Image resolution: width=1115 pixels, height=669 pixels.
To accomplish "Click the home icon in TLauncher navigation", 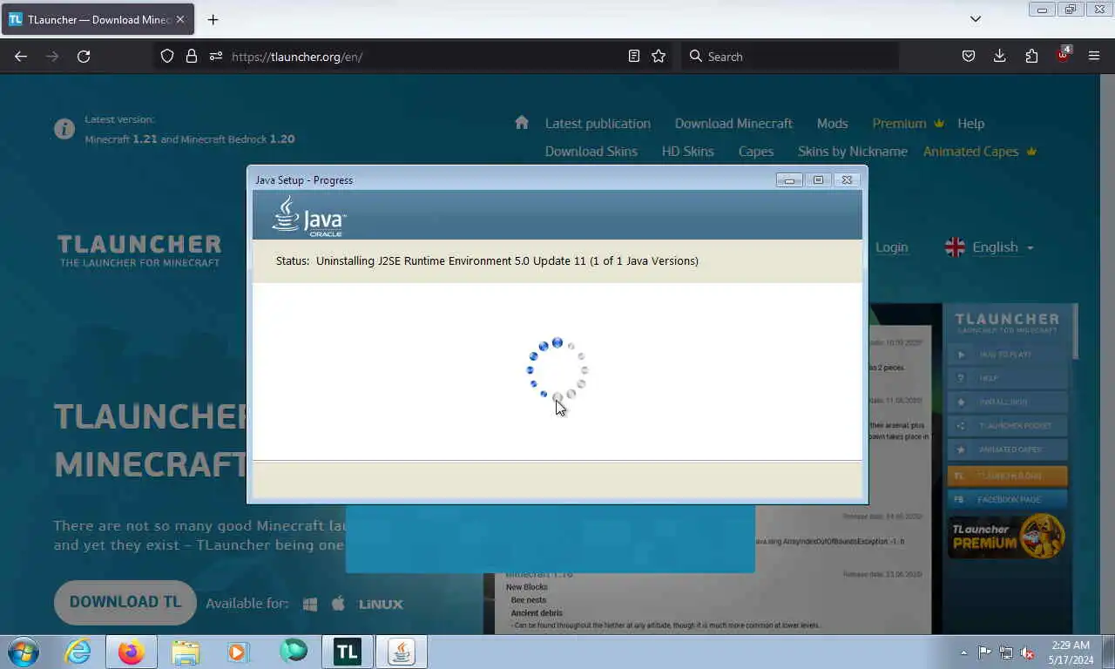I will click(522, 122).
